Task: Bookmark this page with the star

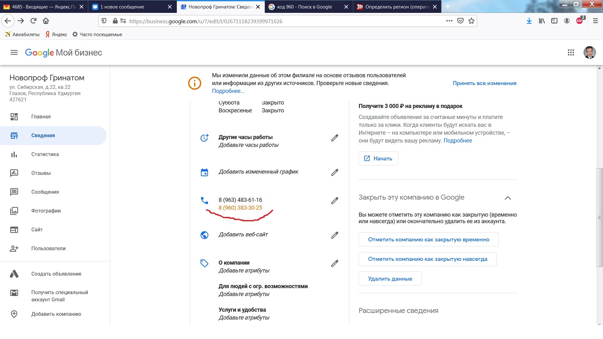Action: [x=471, y=21]
